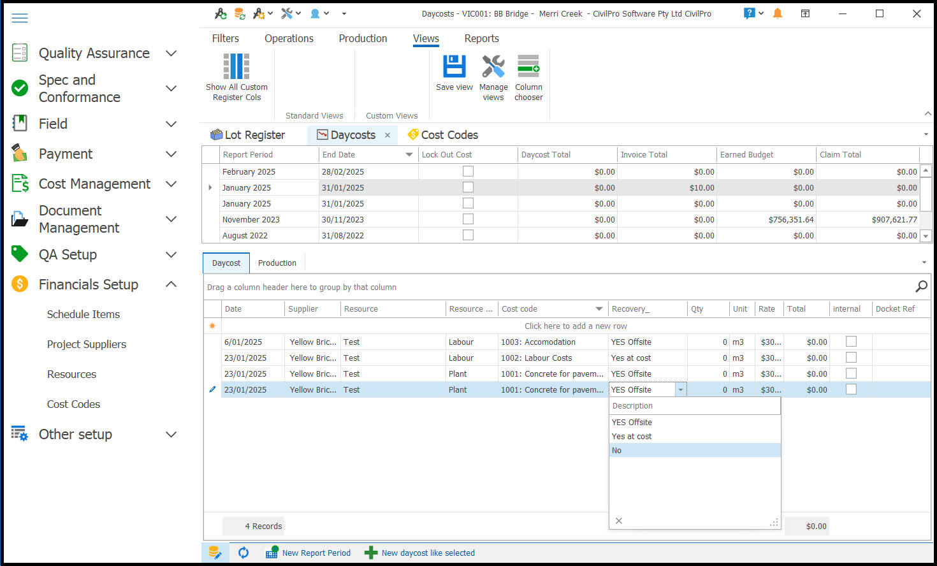Viewport: 937px width, 566px height.
Task: Select 'Yes at cost' from dropdown list
Action: tap(632, 437)
